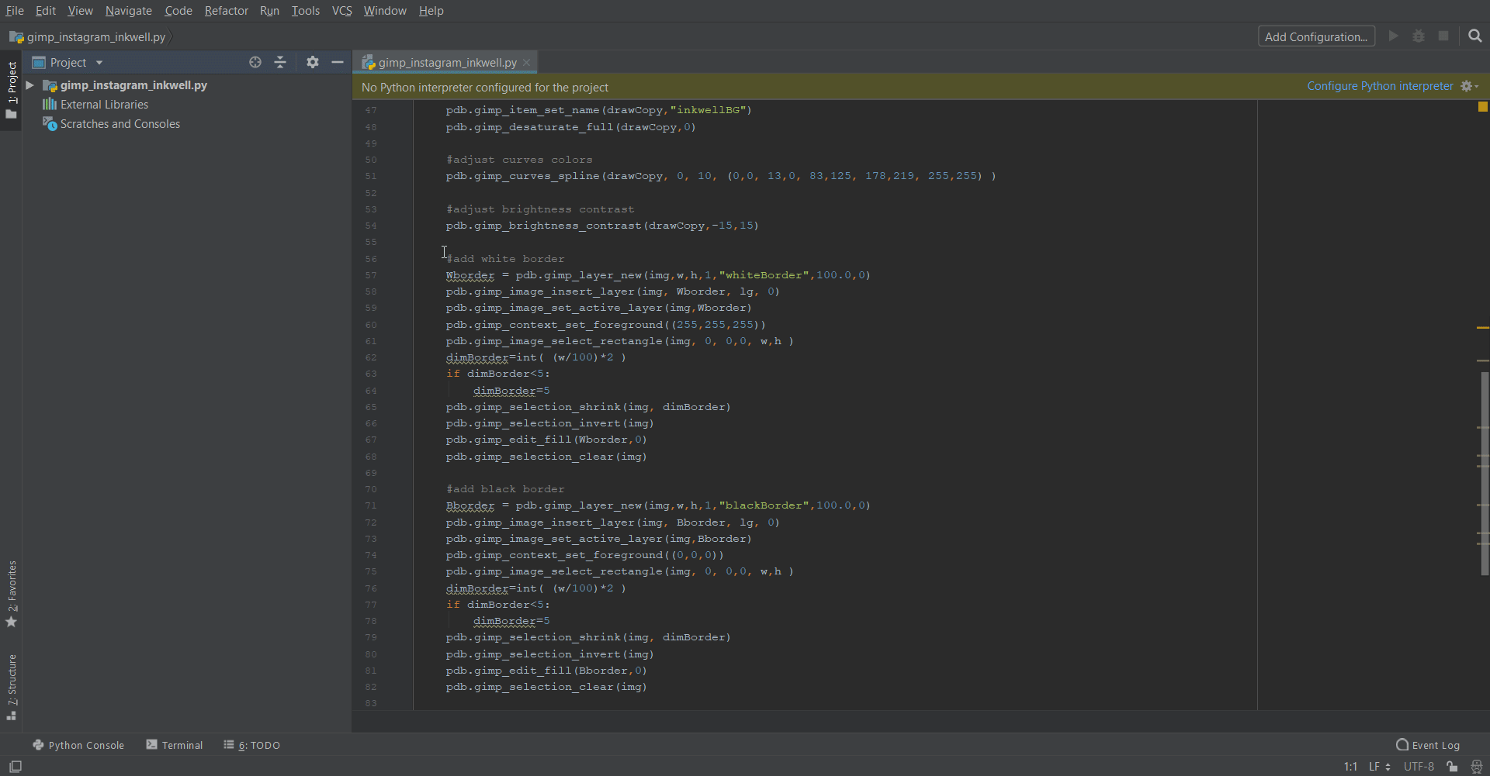Open the Python Console tool window

coord(78,745)
